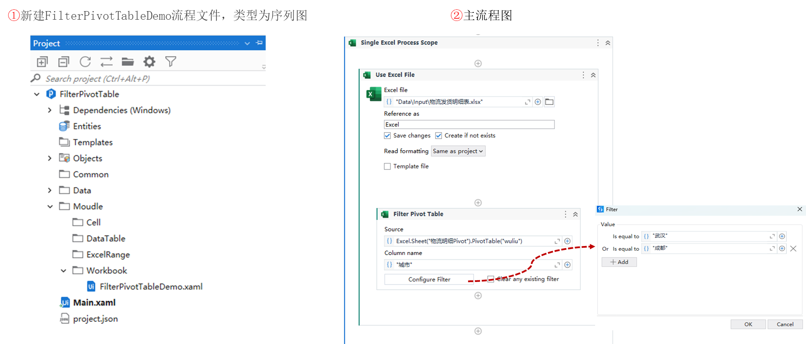Click Collapse All icon in Project toolbar
Viewport: 806px width, 344px height.
pyautogui.click(x=64, y=62)
